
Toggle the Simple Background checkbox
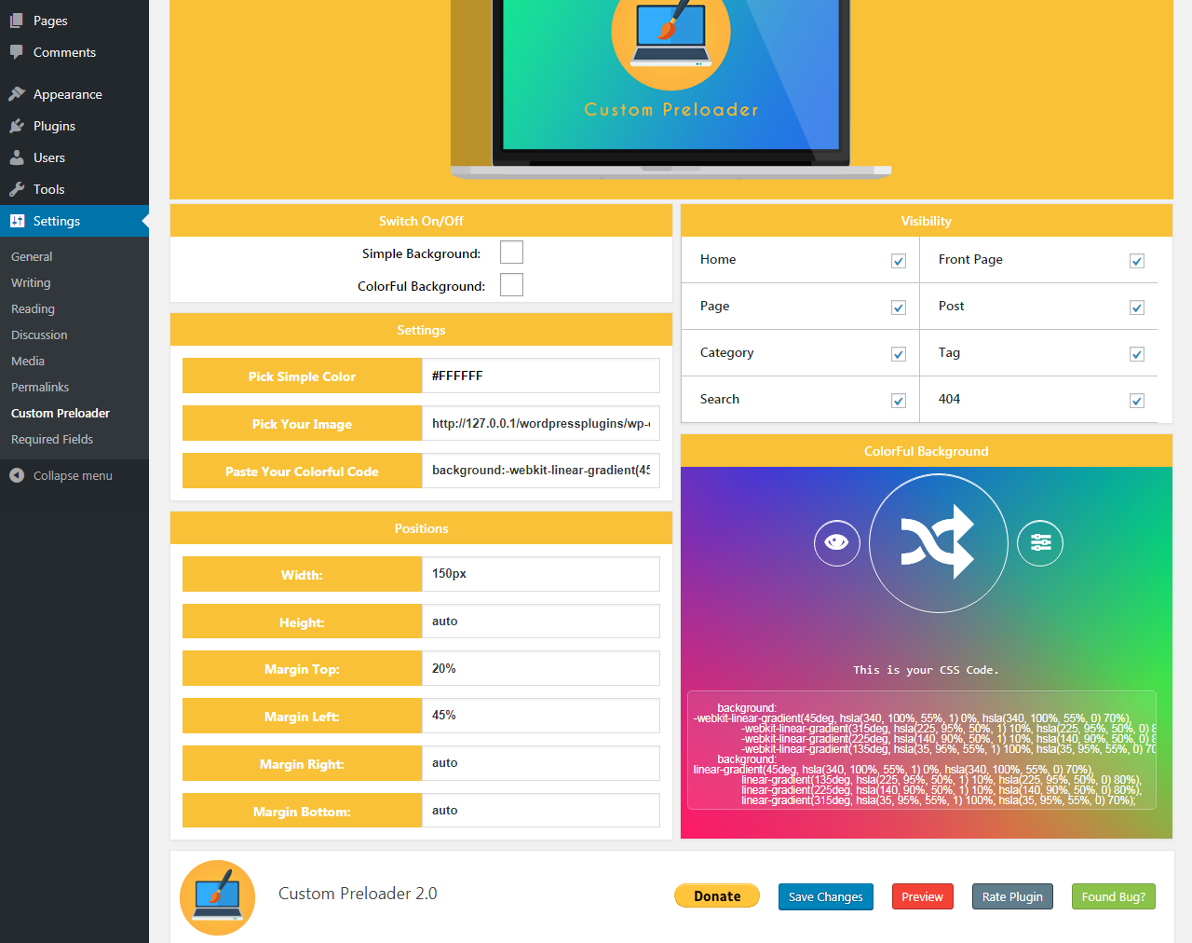coord(511,253)
